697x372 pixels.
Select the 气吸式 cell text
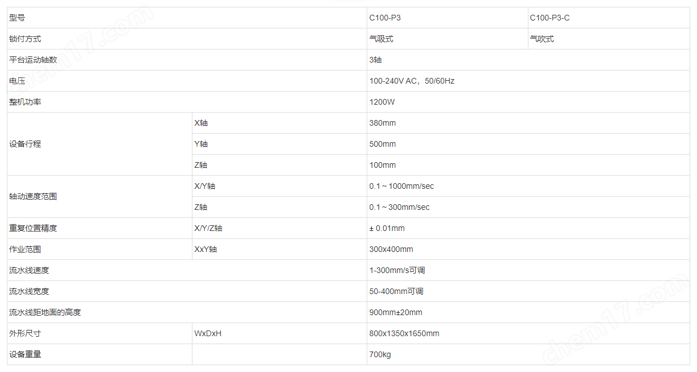point(381,39)
